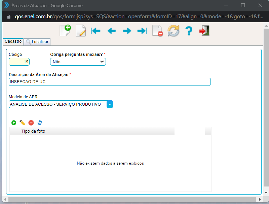Viewport: 269px width, 204px height.
Task: Click the Descrição da Área de Atuação field
Action: (x=110, y=82)
